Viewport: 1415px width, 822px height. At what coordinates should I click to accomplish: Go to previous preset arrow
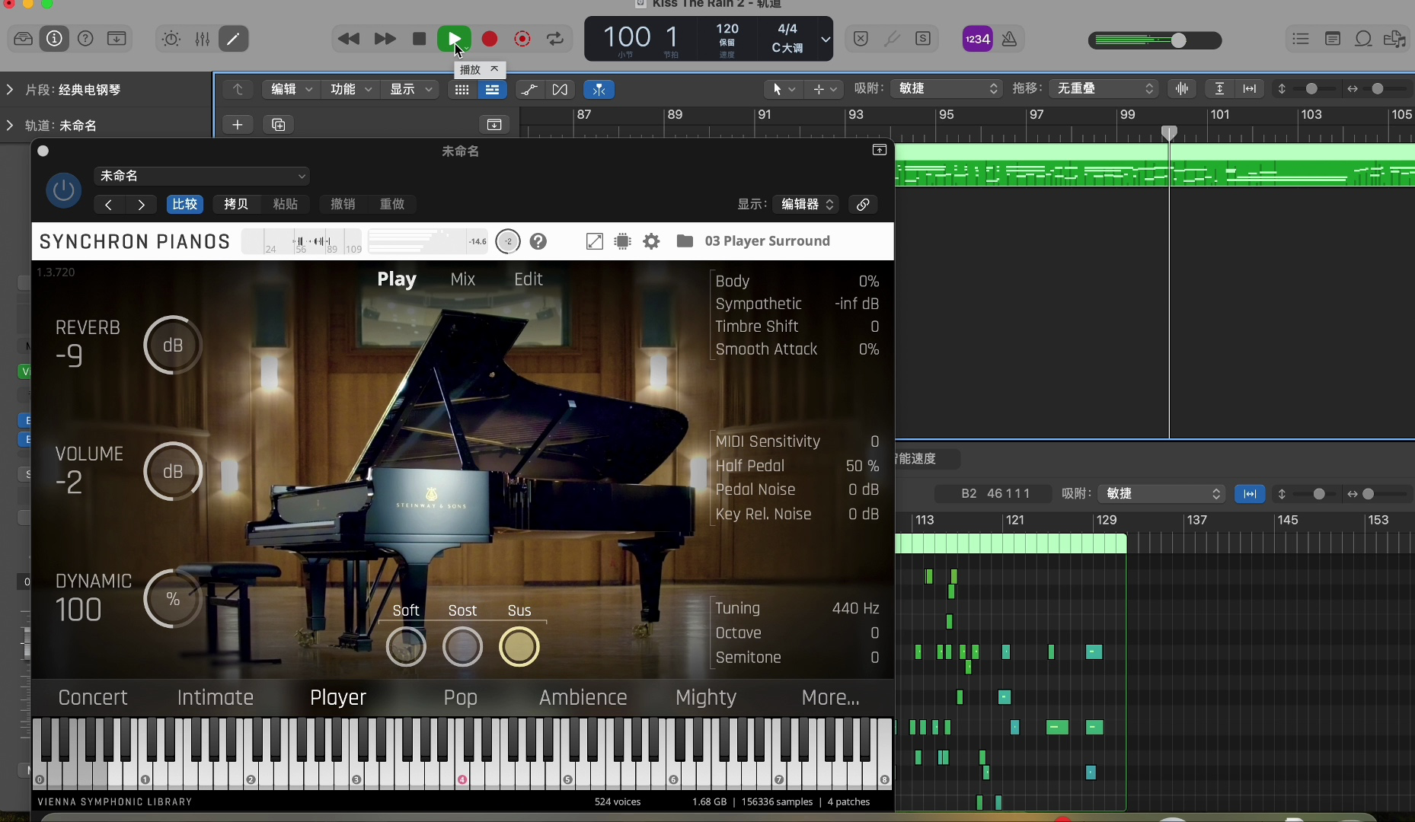tap(109, 204)
